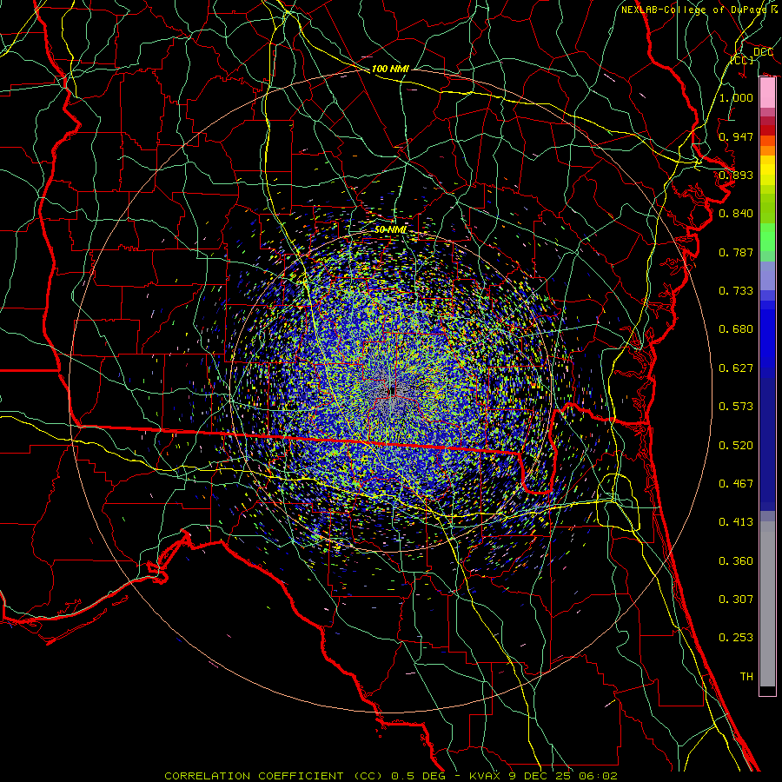Click the 0.467 legend value

(x=736, y=484)
